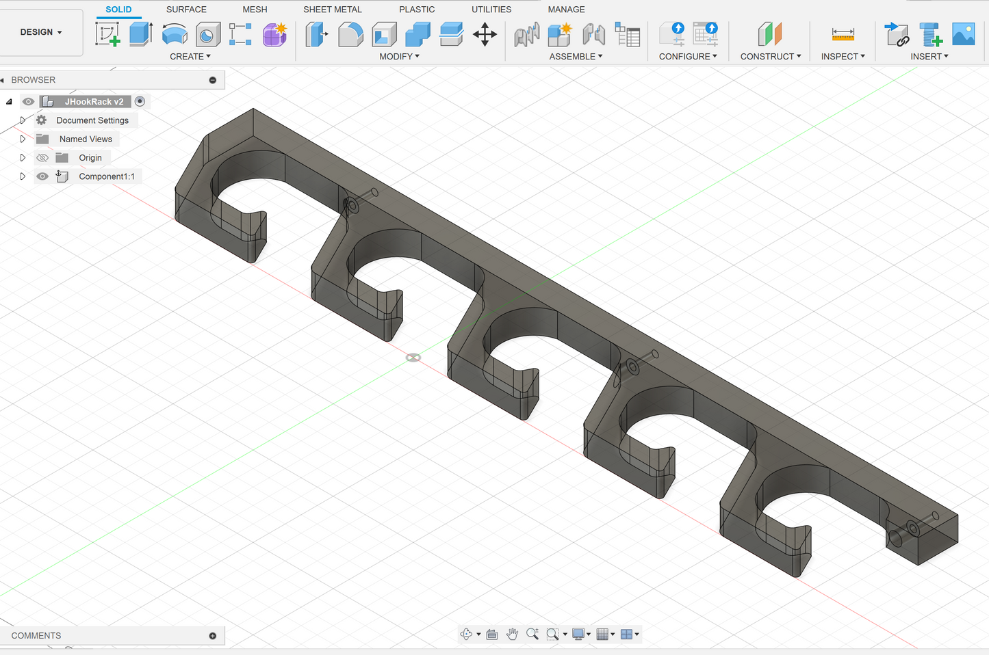Select the Midplane construct tool
This screenshot has height=655, width=989.
point(770,34)
